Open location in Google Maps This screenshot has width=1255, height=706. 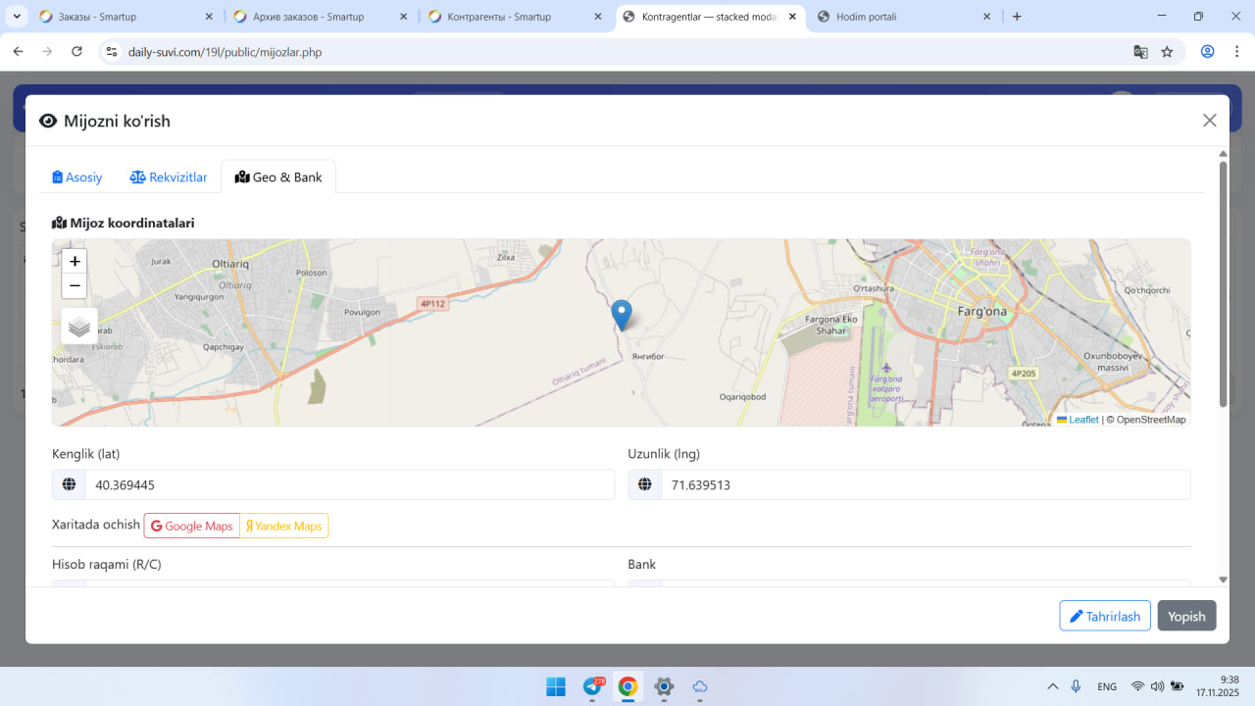192,527
